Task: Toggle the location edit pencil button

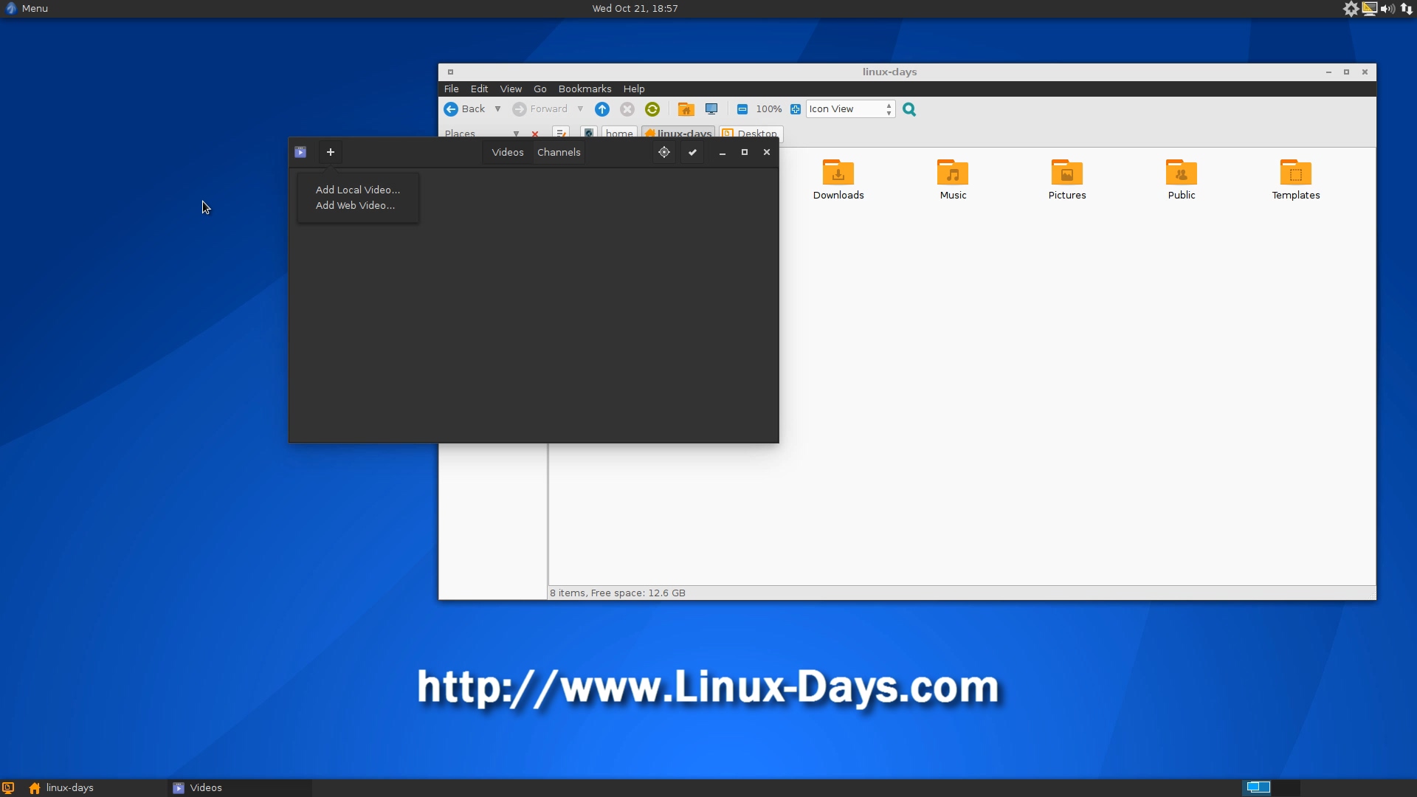Action: 561,134
